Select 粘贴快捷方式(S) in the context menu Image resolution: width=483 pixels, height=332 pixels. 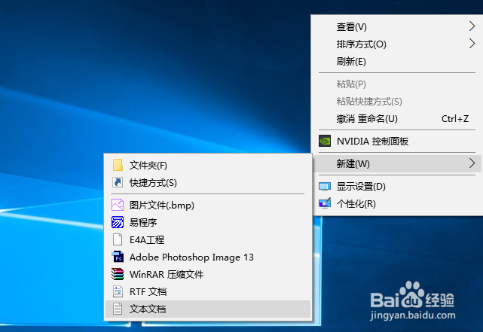[397, 101]
